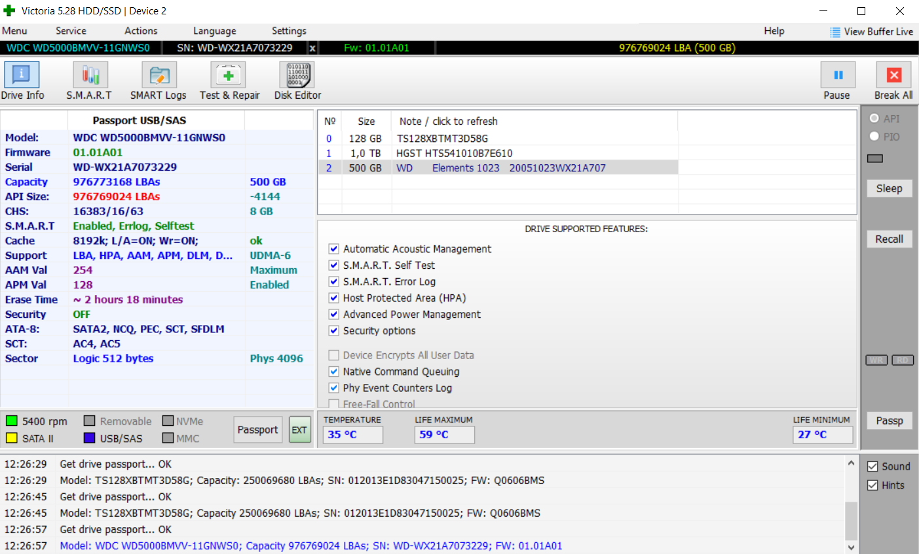Click the small x next to serial number

coord(312,48)
